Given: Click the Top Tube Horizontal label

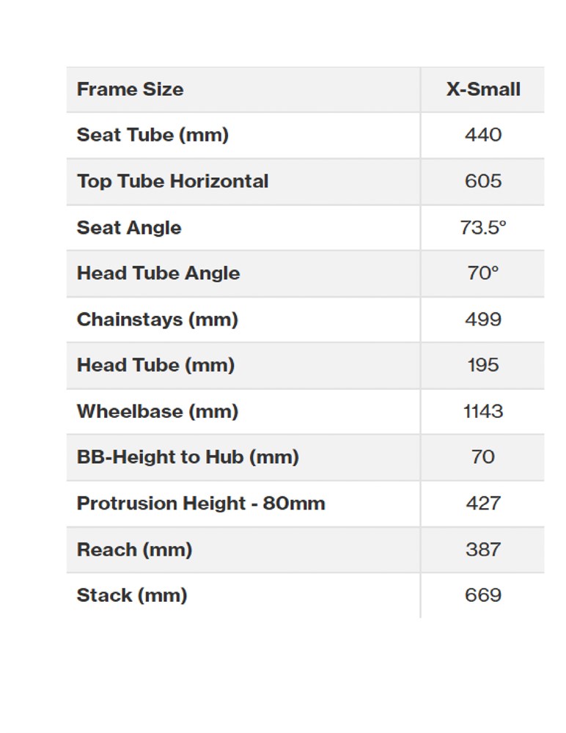Looking at the screenshot, I should [x=172, y=181].
